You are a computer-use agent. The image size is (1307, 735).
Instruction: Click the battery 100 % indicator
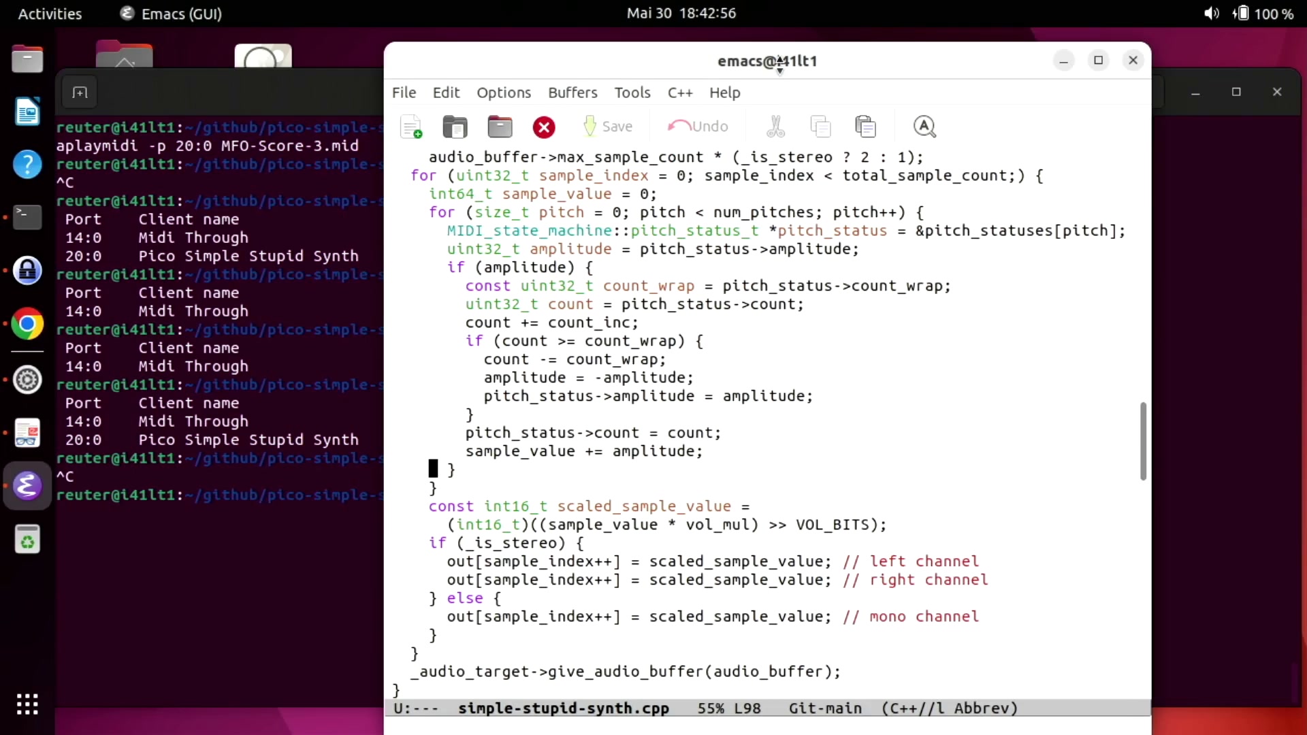pos(1263,14)
